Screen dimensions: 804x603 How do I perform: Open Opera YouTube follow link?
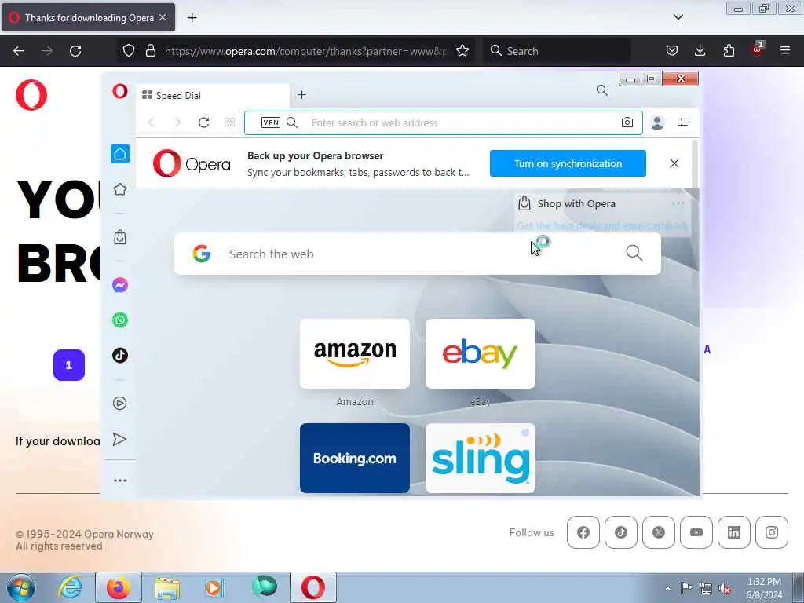tap(696, 532)
